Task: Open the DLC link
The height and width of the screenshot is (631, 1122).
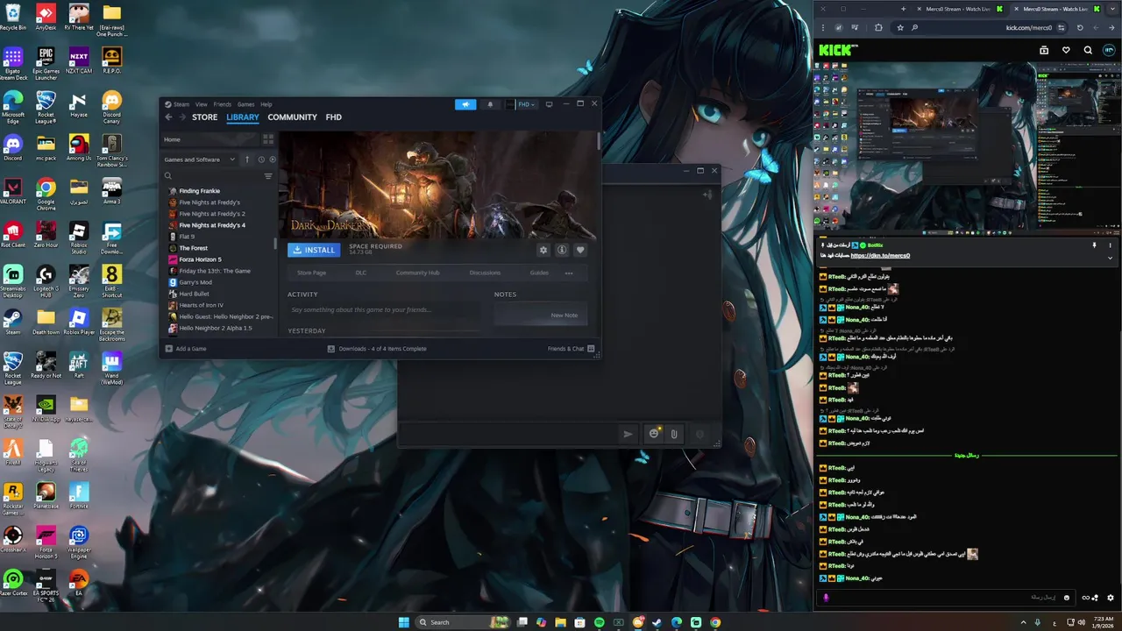Action: pos(360,273)
